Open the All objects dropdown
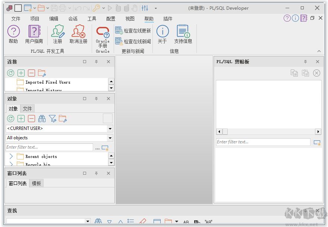The image size is (328, 227). (110, 138)
